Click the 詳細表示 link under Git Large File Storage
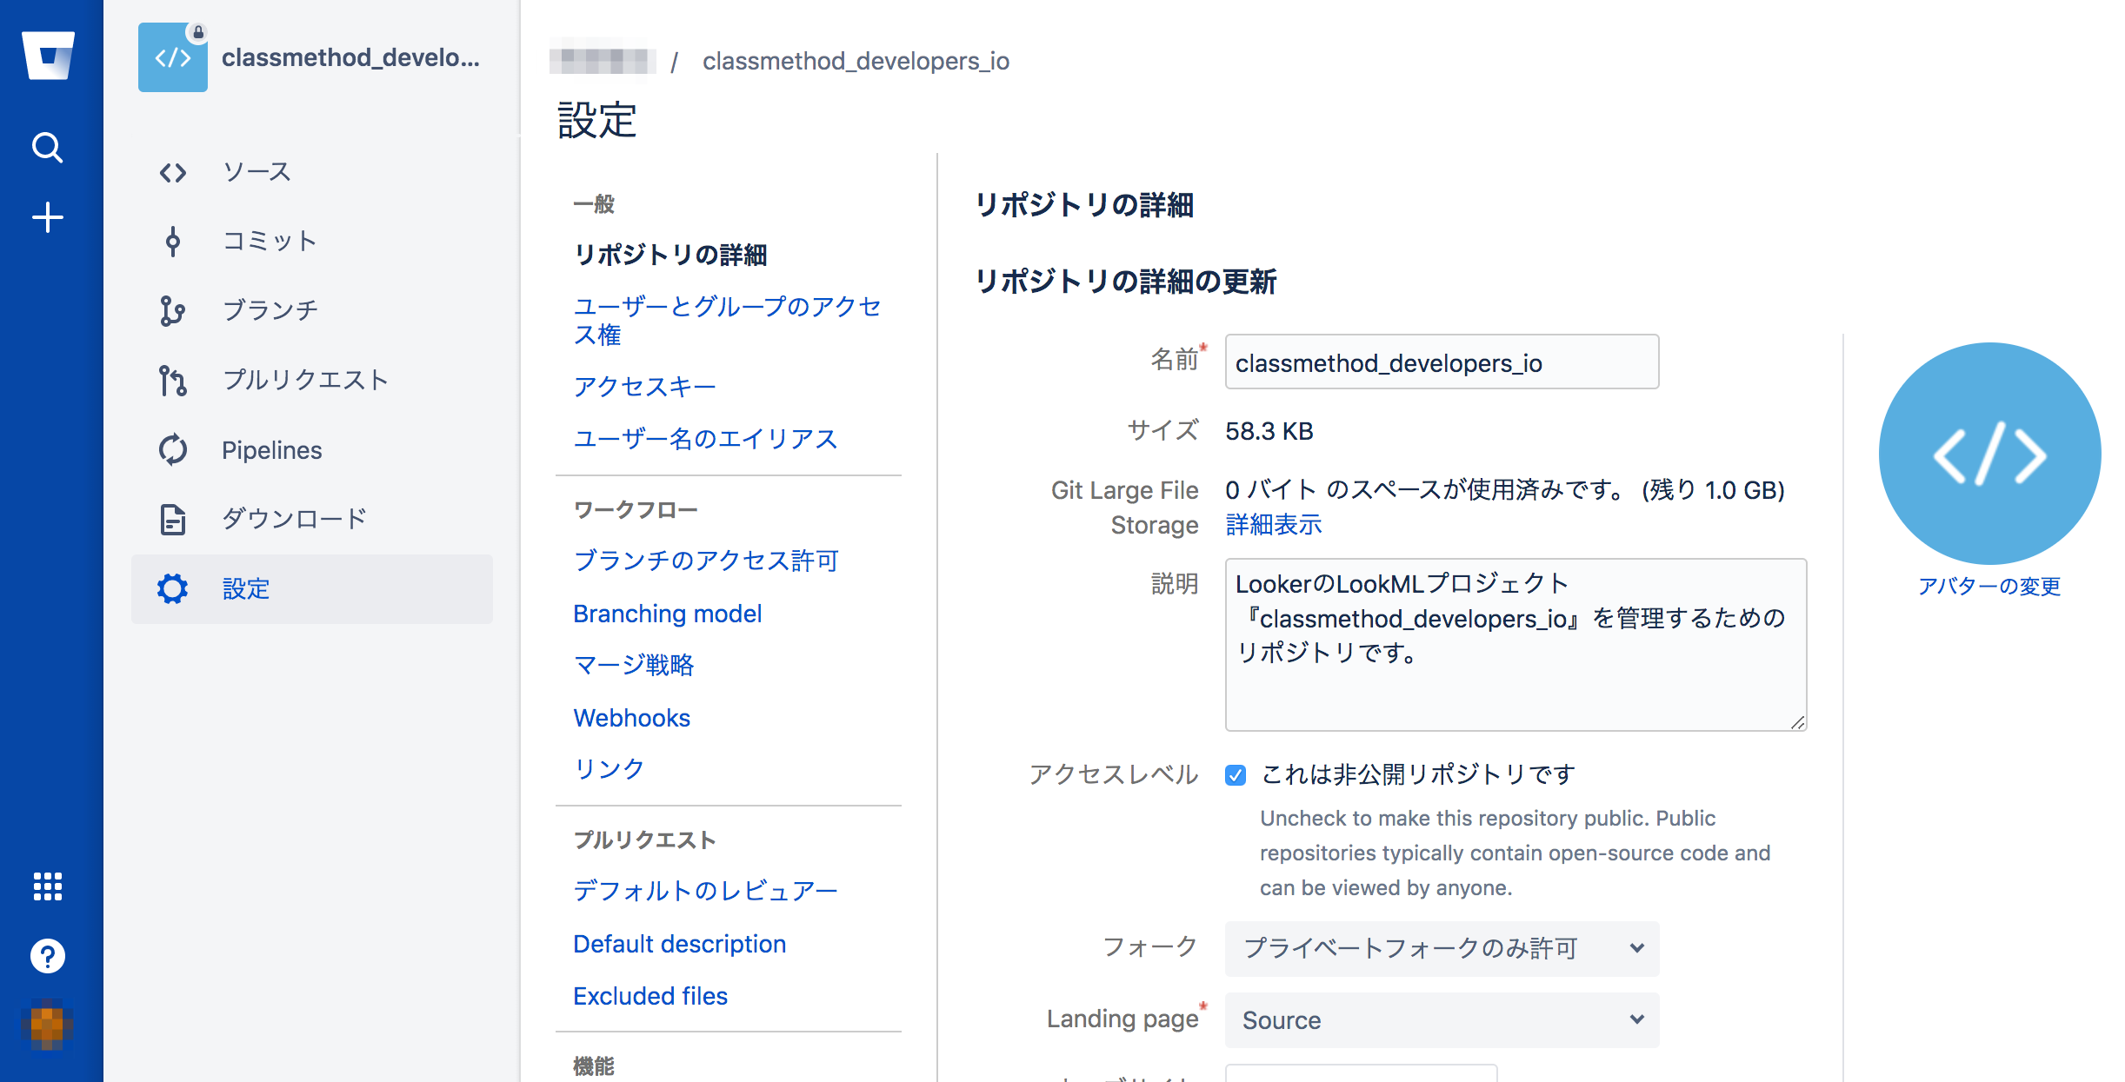Screen dimensions: 2125x1082 coord(1272,525)
